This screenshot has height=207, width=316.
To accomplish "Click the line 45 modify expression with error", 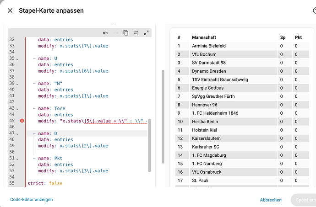I will pos(93,121).
